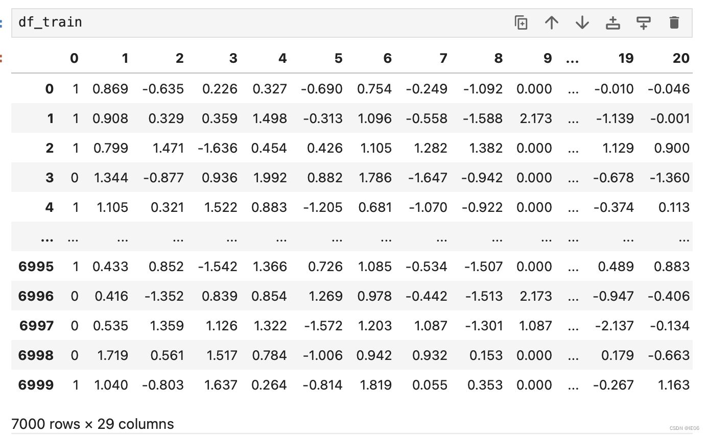This screenshot has height=435, width=707.
Task: Move the df_train cell up
Action: click(x=551, y=22)
